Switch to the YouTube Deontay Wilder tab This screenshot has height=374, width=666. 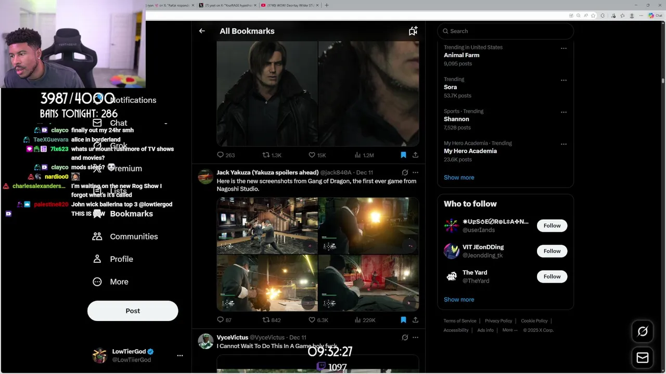289,5
